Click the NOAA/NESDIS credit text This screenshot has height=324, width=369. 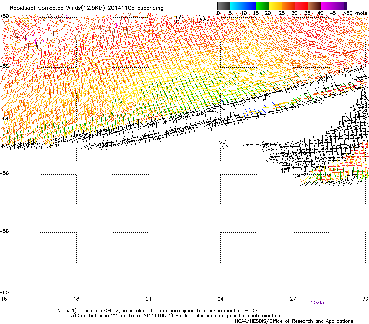pyautogui.click(x=294, y=321)
